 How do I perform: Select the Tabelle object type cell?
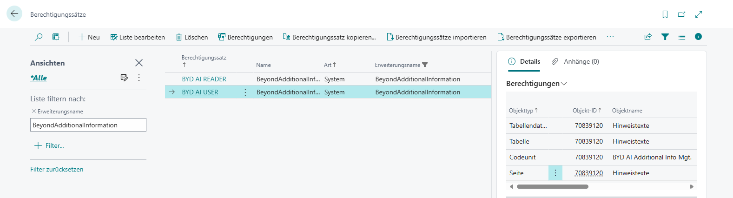coord(528,141)
